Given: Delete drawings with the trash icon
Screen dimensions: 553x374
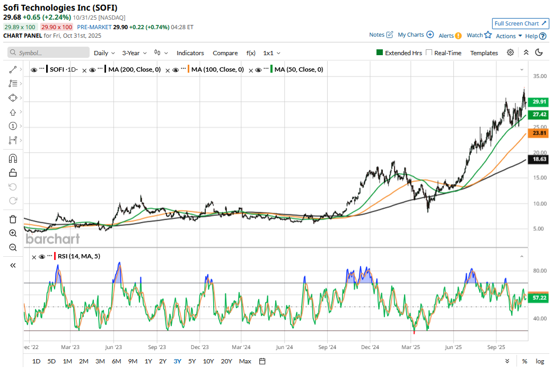Looking at the screenshot, I should 13,219.
